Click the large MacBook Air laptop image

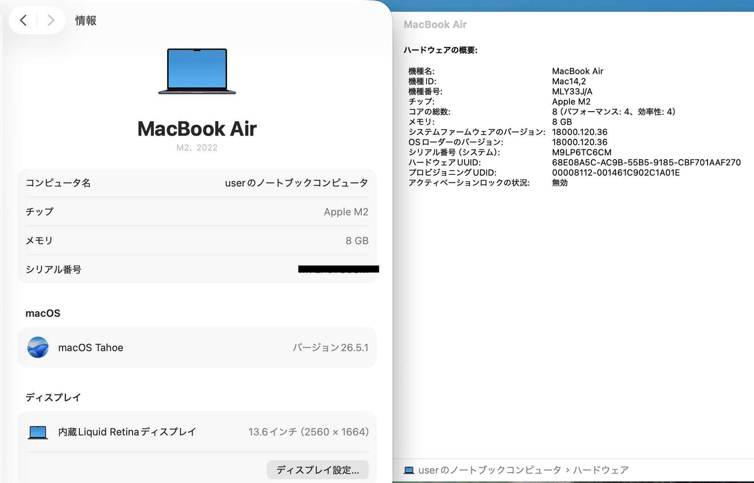[x=197, y=71]
